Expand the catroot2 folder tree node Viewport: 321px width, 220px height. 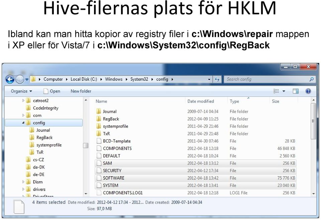point(23,101)
